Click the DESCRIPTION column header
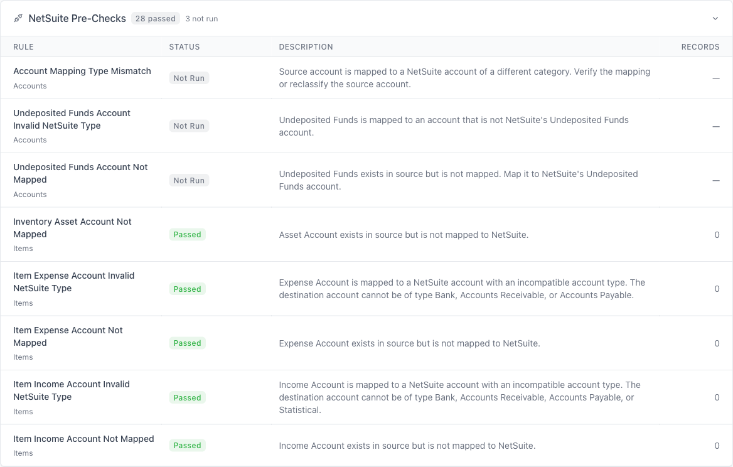Viewport: 733px width, 467px height. coord(306,46)
